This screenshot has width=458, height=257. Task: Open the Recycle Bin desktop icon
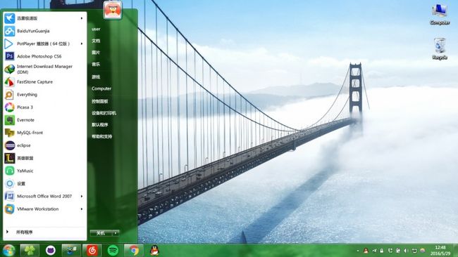point(440,49)
